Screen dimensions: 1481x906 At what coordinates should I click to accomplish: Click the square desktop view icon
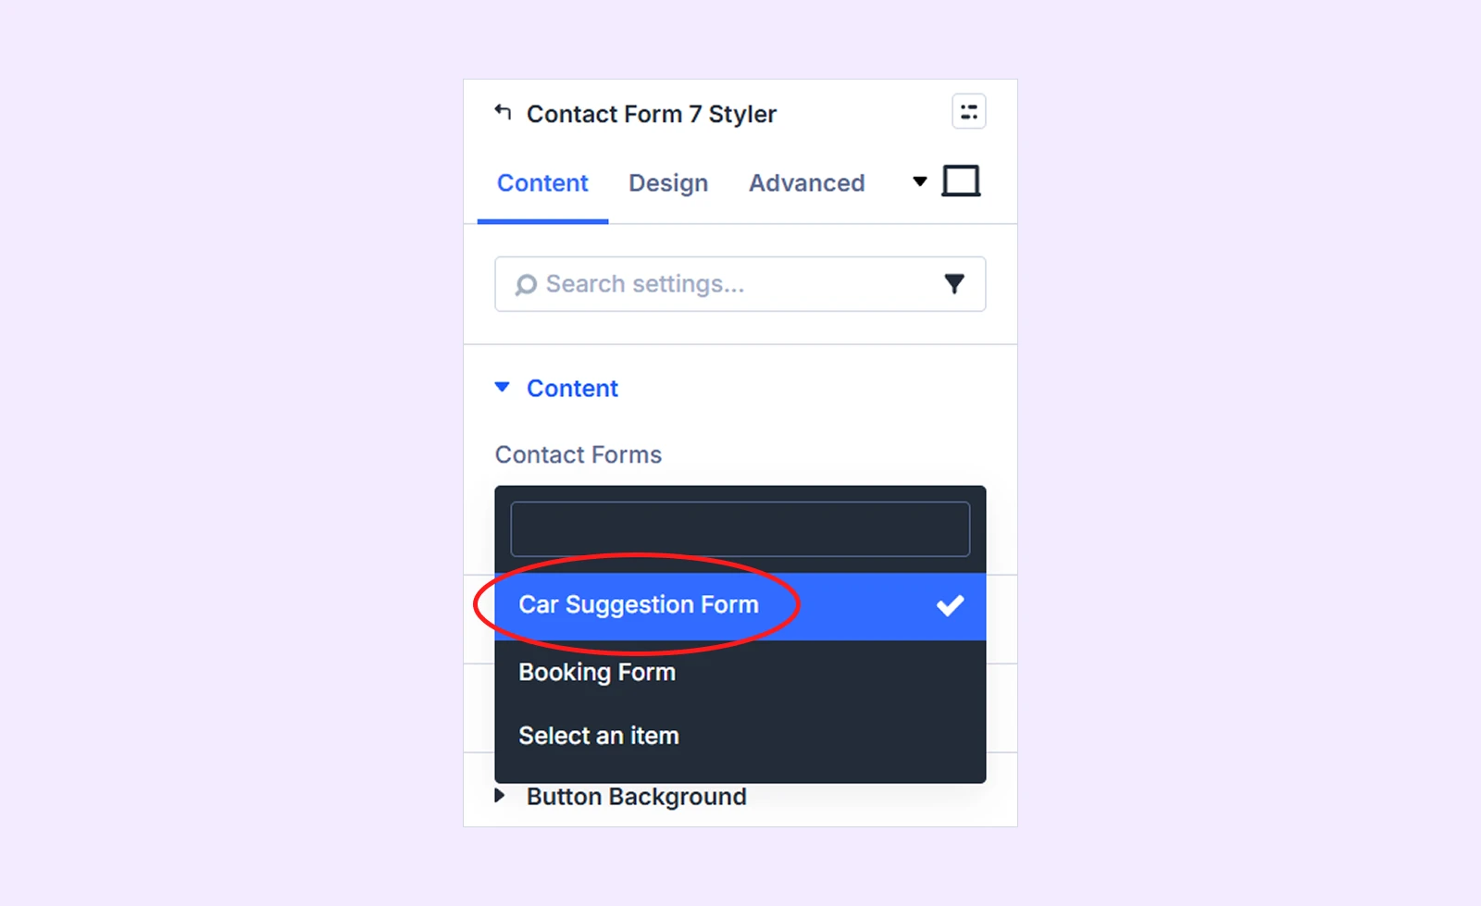961,180
